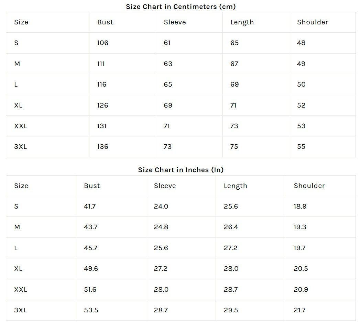Select the M bust value 111

[101, 64]
